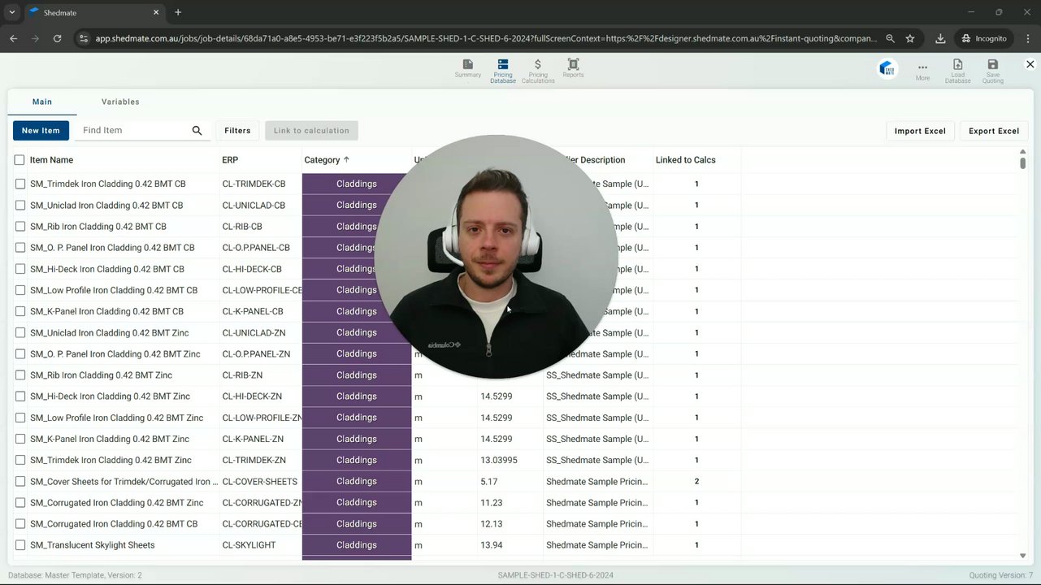Check the SM_Uniclad Iron Cladding 0.42 BMT CB row
1041x585 pixels.
point(20,205)
